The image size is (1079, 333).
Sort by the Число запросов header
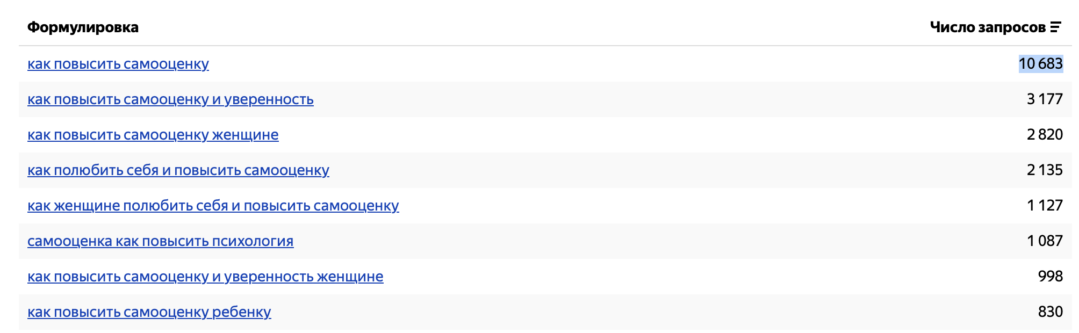click(996, 27)
